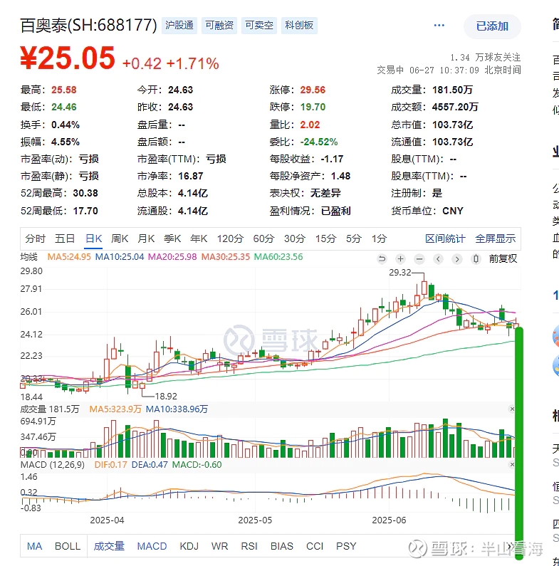Click the 成交额 value 4557.20万

click(x=455, y=108)
